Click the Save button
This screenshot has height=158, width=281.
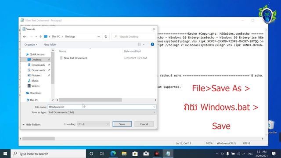(122, 124)
